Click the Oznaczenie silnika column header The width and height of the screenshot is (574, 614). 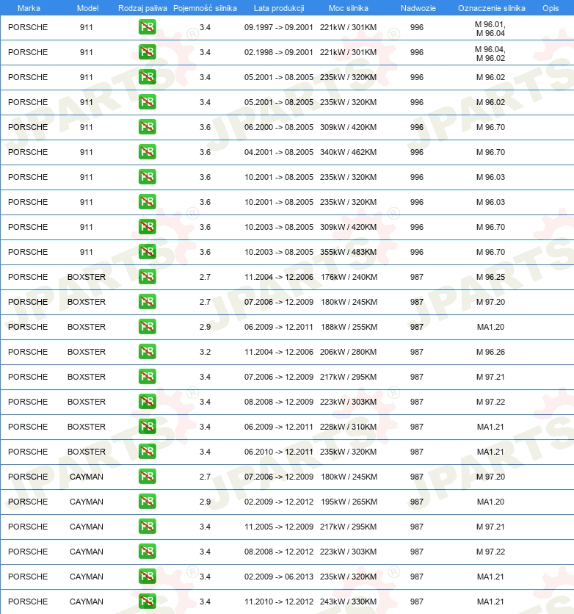point(492,8)
